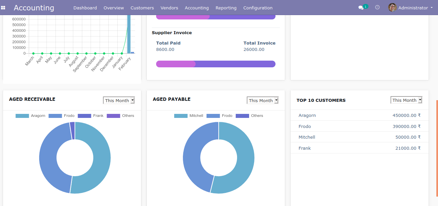Click Aragorn in Top 10 Customers

pos(307,116)
